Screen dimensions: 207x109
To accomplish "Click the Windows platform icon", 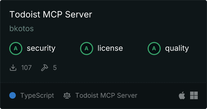I will pos(194,95).
